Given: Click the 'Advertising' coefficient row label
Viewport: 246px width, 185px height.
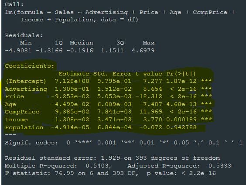Looking at the screenshot, I should pyautogui.click(x=26, y=89).
